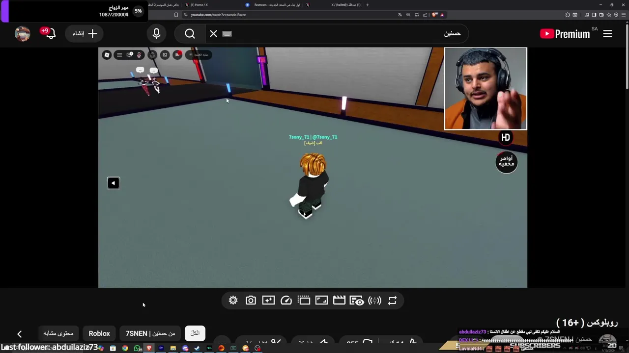Viewport: 629px width, 353px height.
Task: Click the page vertical scrollbar
Action: (x=627, y=56)
